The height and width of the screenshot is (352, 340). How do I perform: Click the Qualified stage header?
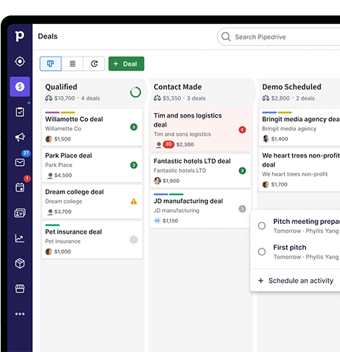pos(61,87)
